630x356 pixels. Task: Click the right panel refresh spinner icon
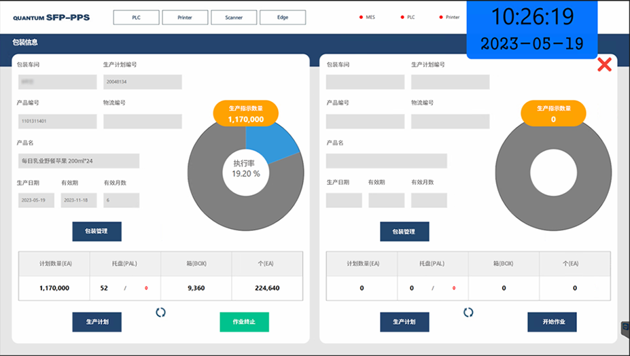point(468,313)
